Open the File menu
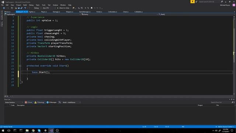 (2, 5)
